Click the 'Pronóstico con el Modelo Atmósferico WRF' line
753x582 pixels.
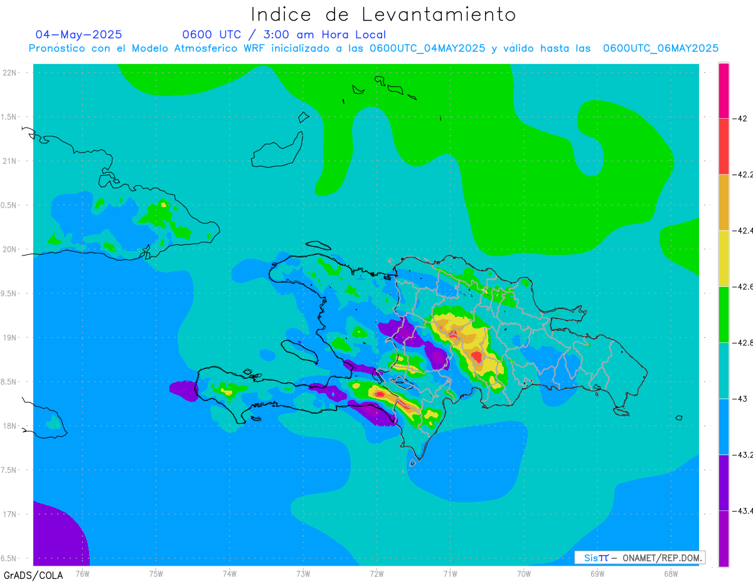pos(373,48)
